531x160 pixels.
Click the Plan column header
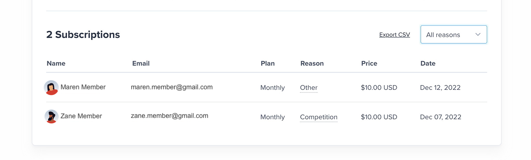(x=268, y=63)
